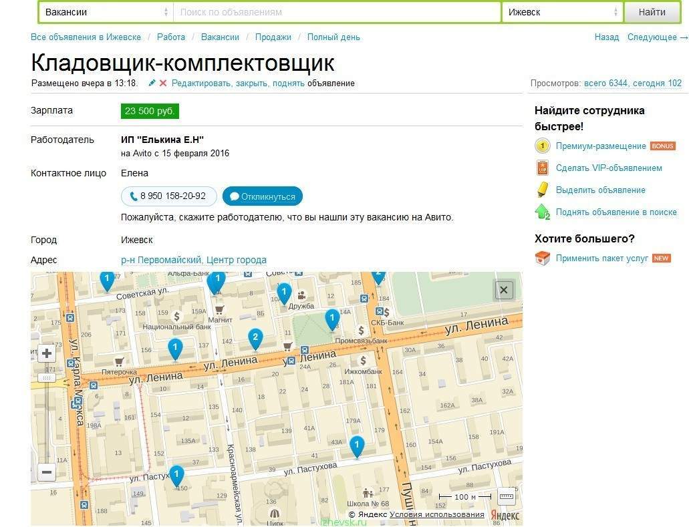The image size is (689, 527).
Task: Click the yellow highlighter marker icon
Action: 543,190
